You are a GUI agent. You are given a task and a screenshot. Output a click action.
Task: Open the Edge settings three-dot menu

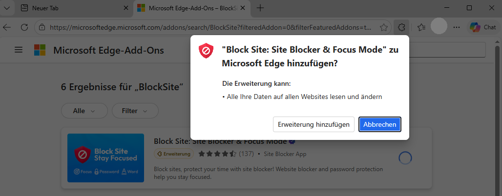457,27
